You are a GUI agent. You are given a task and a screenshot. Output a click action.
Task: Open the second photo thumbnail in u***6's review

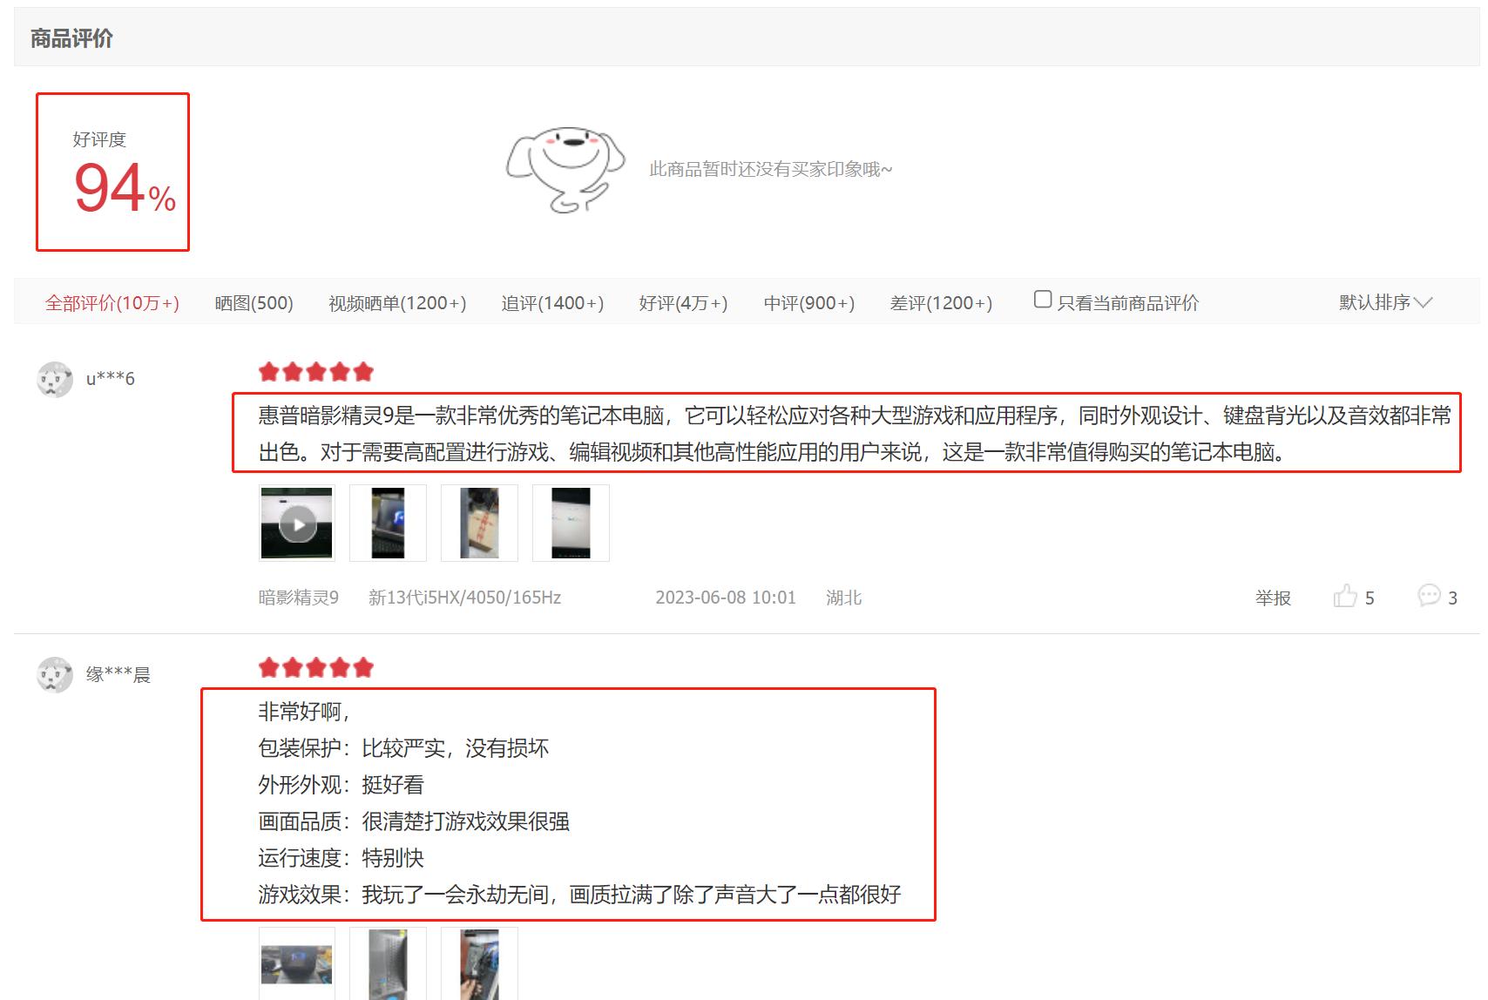388,523
